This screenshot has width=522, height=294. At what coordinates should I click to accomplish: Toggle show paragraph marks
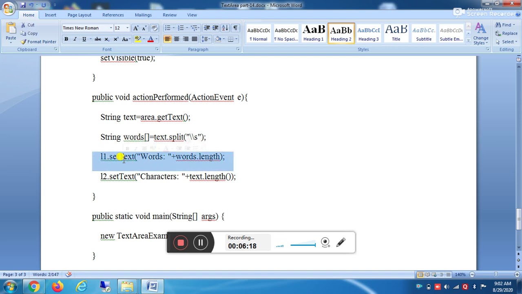(x=235, y=28)
